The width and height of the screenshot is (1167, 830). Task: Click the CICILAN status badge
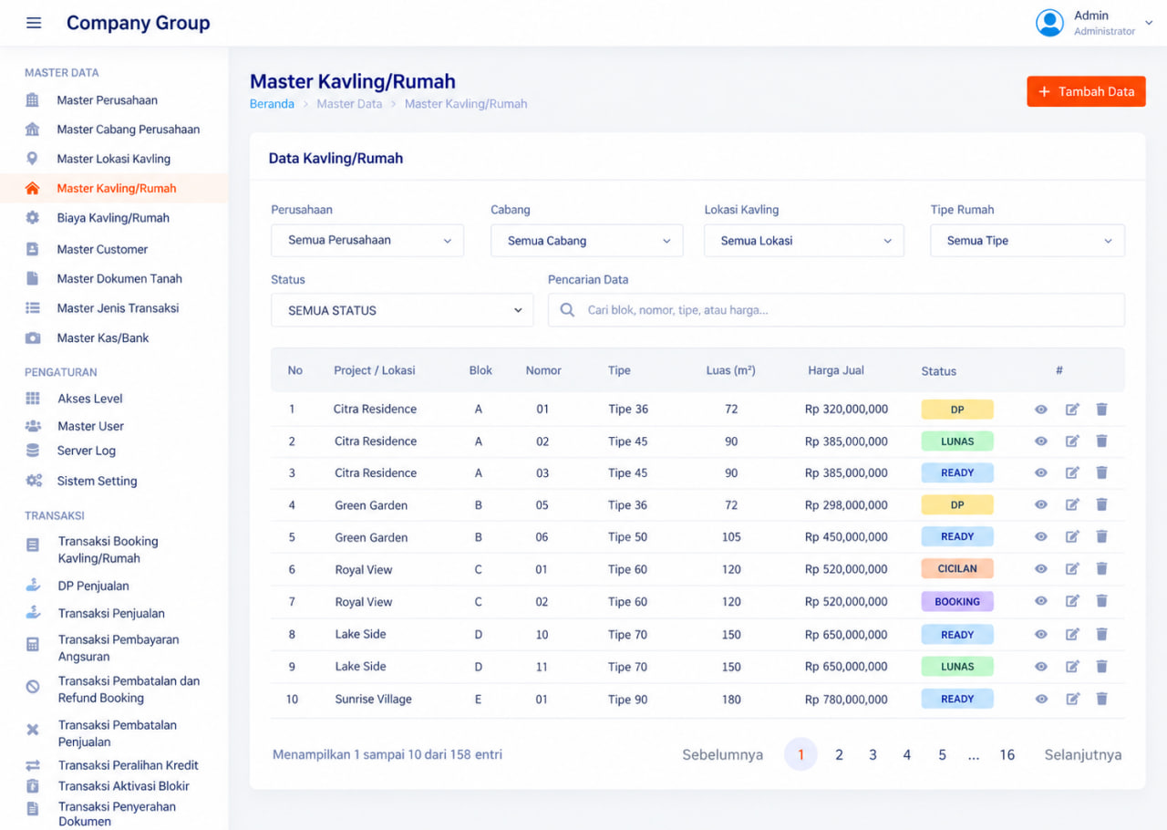pos(957,569)
